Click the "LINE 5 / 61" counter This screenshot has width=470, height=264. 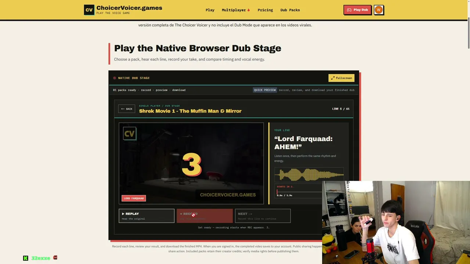click(x=340, y=109)
